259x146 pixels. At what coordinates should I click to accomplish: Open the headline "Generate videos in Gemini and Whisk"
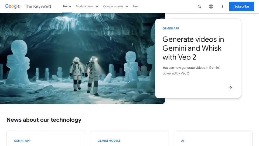click(193, 48)
